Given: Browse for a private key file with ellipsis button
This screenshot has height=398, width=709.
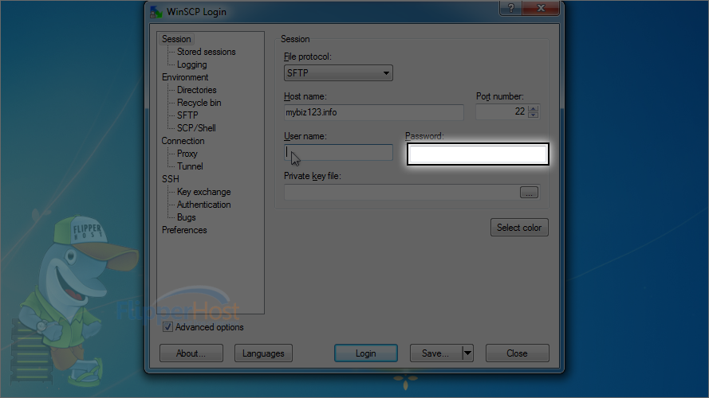Looking at the screenshot, I should point(529,193).
